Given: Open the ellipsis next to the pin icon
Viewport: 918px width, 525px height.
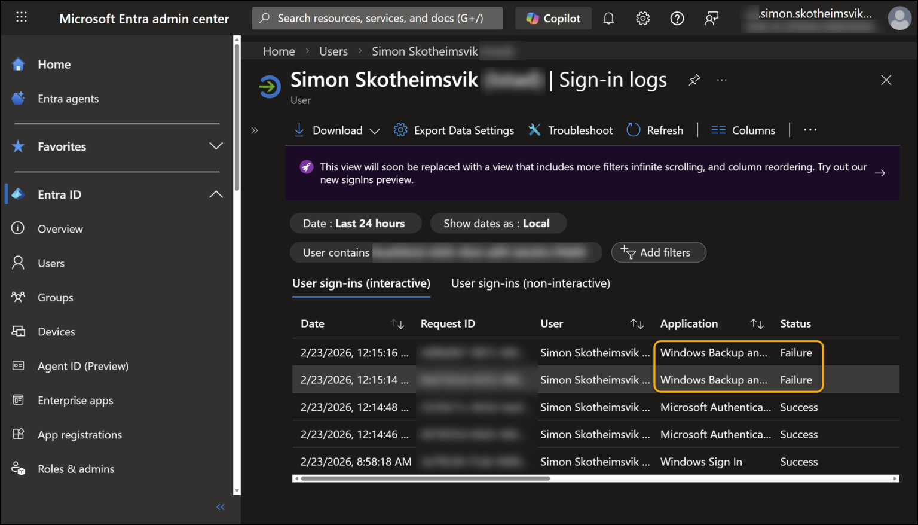Looking at the screenshot, I should [x=722, y=80].
